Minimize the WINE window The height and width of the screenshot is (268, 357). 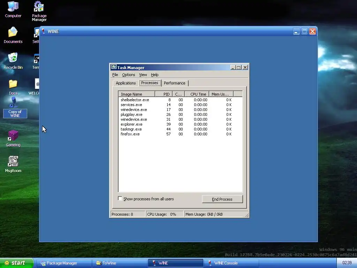296,31
